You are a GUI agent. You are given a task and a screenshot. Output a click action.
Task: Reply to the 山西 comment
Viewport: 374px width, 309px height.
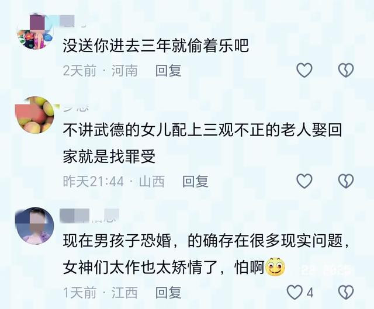(x=195, y=182)
